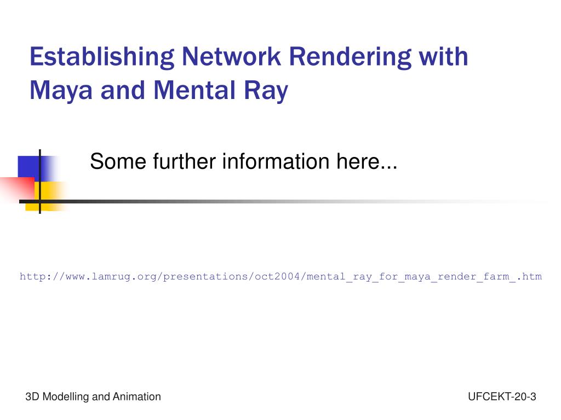The image size is (561, 420).
Task: Click the footer text '3D Modelling and Animation'
Action: tap(93, 396)
